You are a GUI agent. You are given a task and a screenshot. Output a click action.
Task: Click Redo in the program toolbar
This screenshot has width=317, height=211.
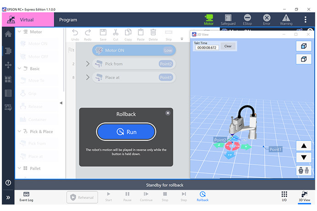[x=88, y=35]
